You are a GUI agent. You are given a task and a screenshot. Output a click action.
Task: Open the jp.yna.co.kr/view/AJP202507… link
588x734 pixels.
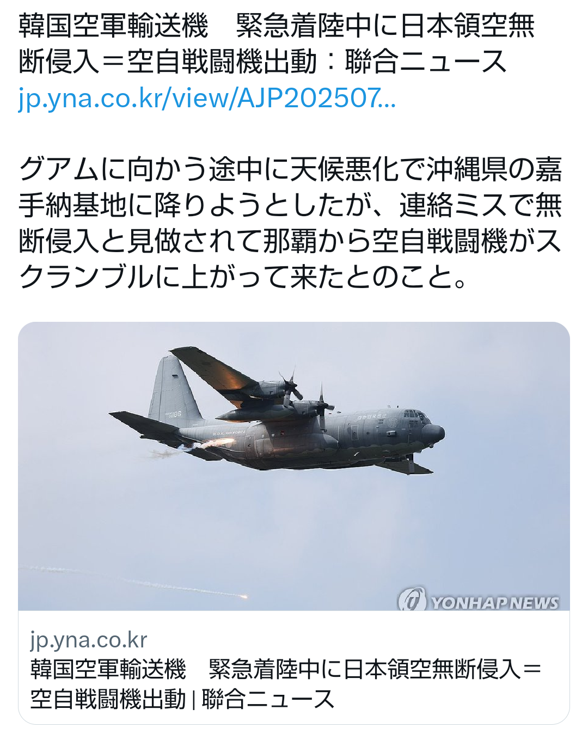click(x=207, y=99)
